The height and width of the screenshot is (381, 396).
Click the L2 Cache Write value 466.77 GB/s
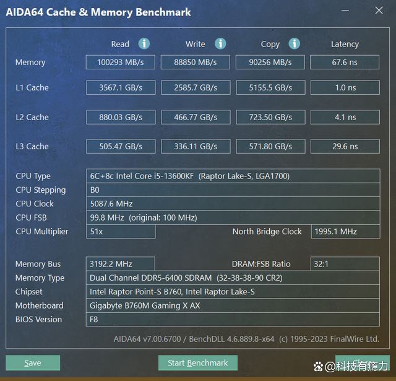tap(196, 117)
